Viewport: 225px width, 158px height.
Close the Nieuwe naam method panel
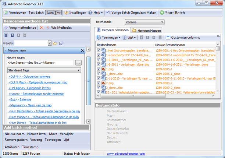(x=82, y=50)
